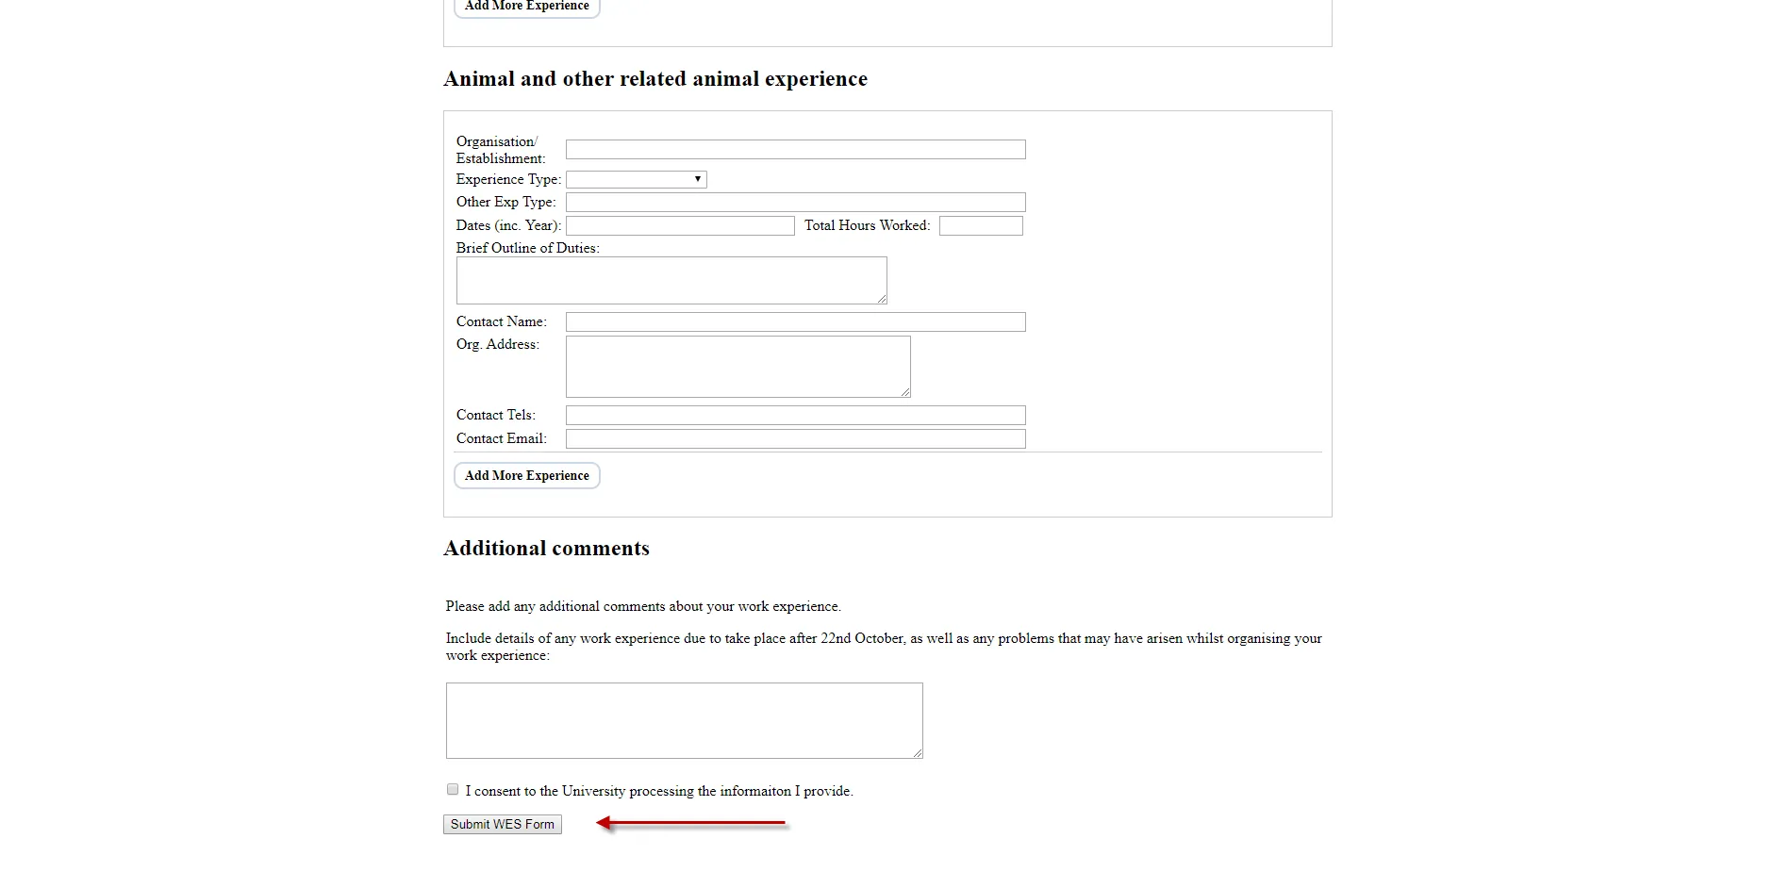Click the Dates (inc. Year) field
Screen dimensions: 1773x888
679,225
